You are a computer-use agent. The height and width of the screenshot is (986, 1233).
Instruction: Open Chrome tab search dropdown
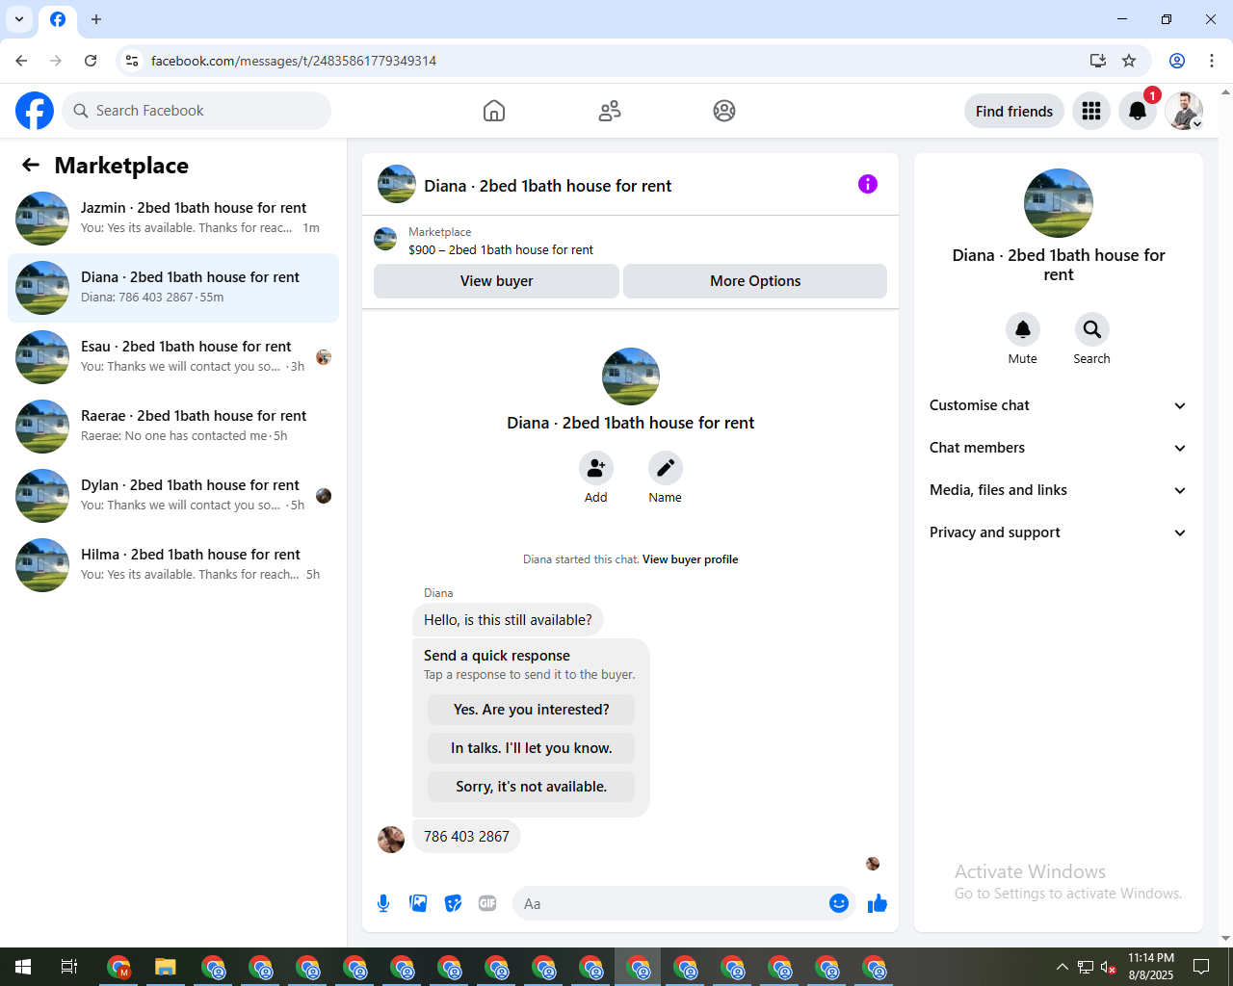pyautogui.click(x=19, y=19)
